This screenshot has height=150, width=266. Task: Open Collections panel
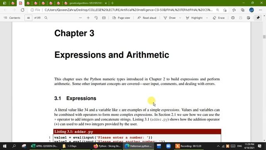(x=243, y=10)
